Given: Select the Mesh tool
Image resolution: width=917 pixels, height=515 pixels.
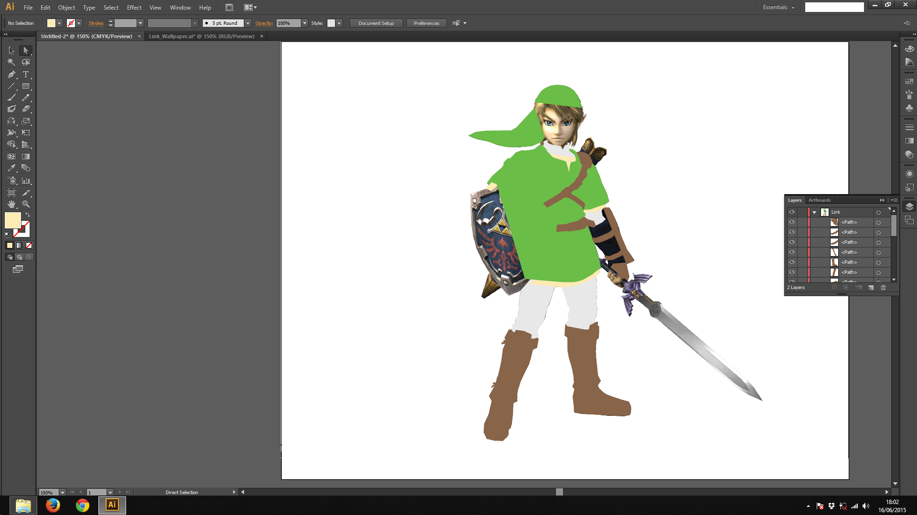Looking at the screenshot, I should (x=11, y=156).
